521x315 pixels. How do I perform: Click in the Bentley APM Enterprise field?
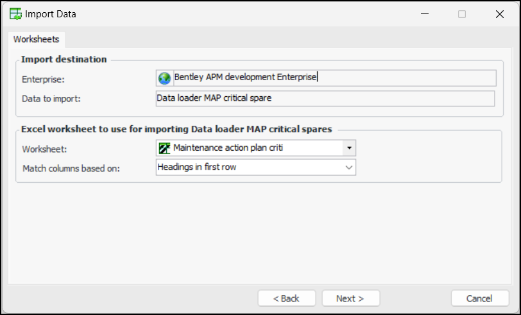[x=334, y=78]
